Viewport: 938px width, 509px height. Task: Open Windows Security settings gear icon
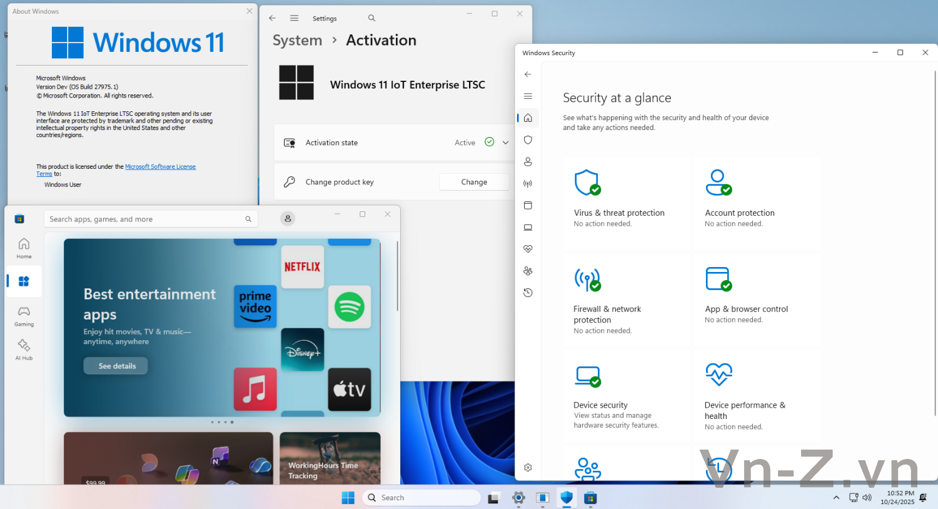coord(528,468)
